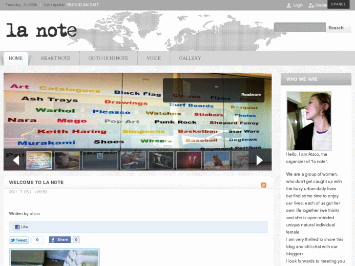Click the Tweet count bubble
The height and width of the screenshot is (266, 355).
pyautogui.click(x=38, y=240)
